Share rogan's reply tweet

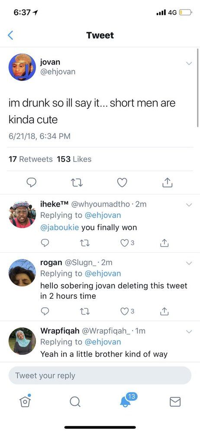point(165,311)
